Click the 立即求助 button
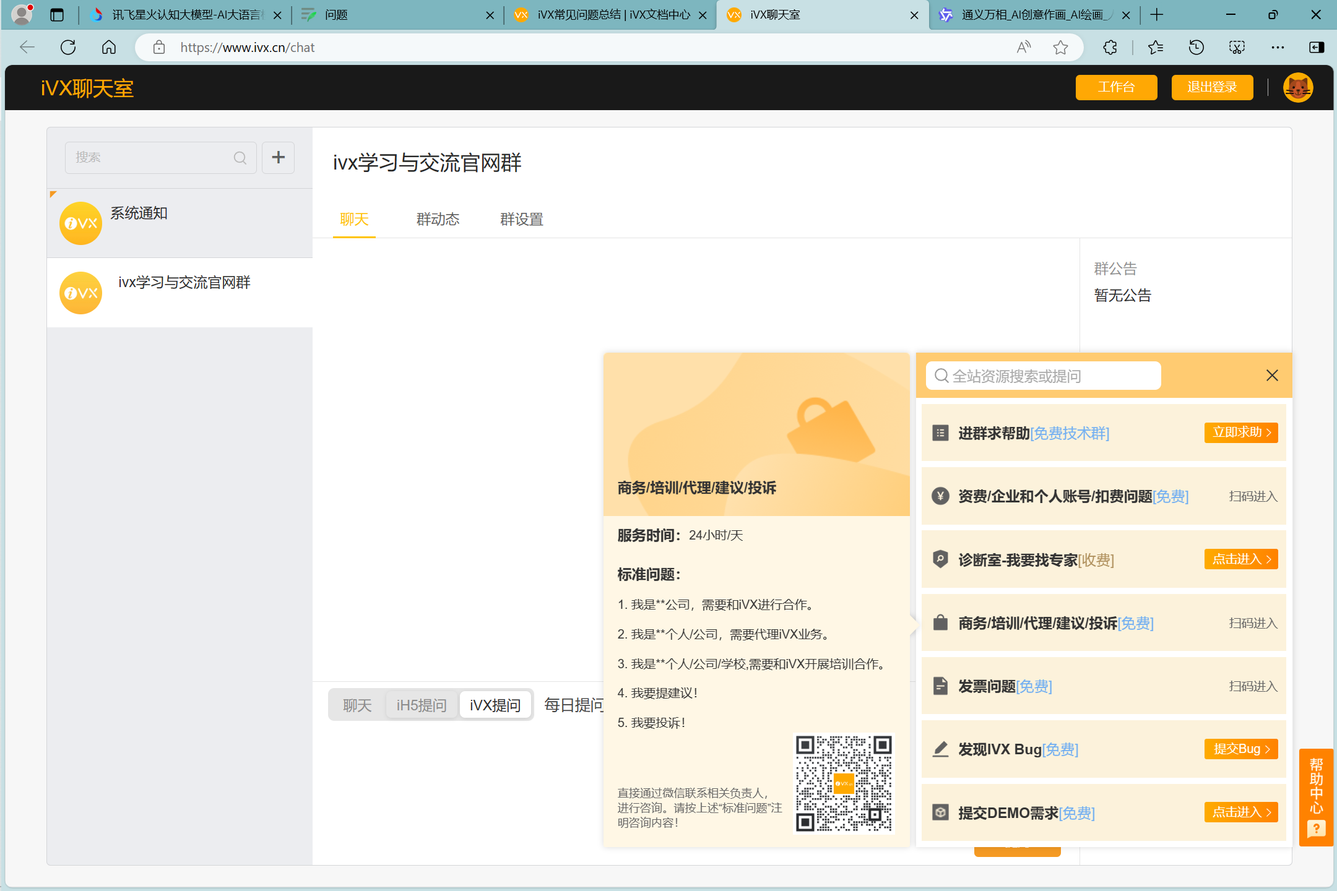 pyautogui.click(x=1241, y=433)
